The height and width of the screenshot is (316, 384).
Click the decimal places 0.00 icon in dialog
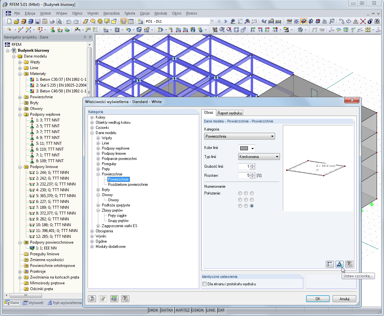click(x=114, y=299)
